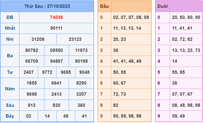Select Đuôi values 08, 48, 98, 98
This screenshot has width=203, height=123.
186,105
